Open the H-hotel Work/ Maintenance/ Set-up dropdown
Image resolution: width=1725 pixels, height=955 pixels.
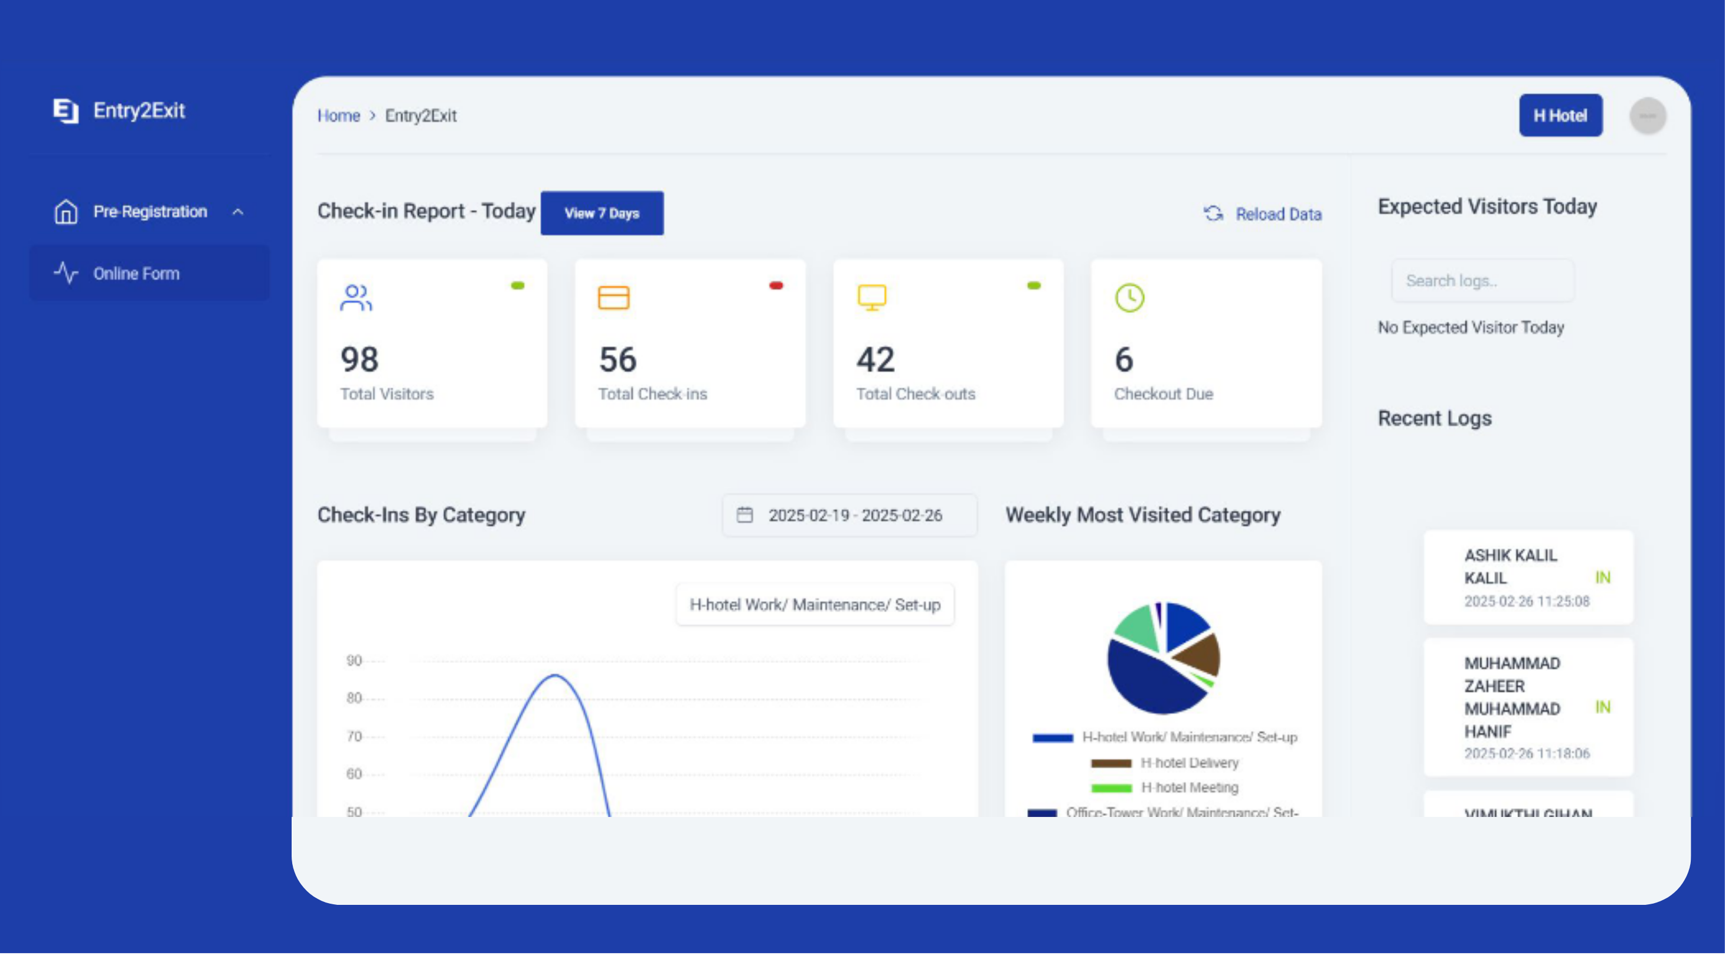(815, 605)
